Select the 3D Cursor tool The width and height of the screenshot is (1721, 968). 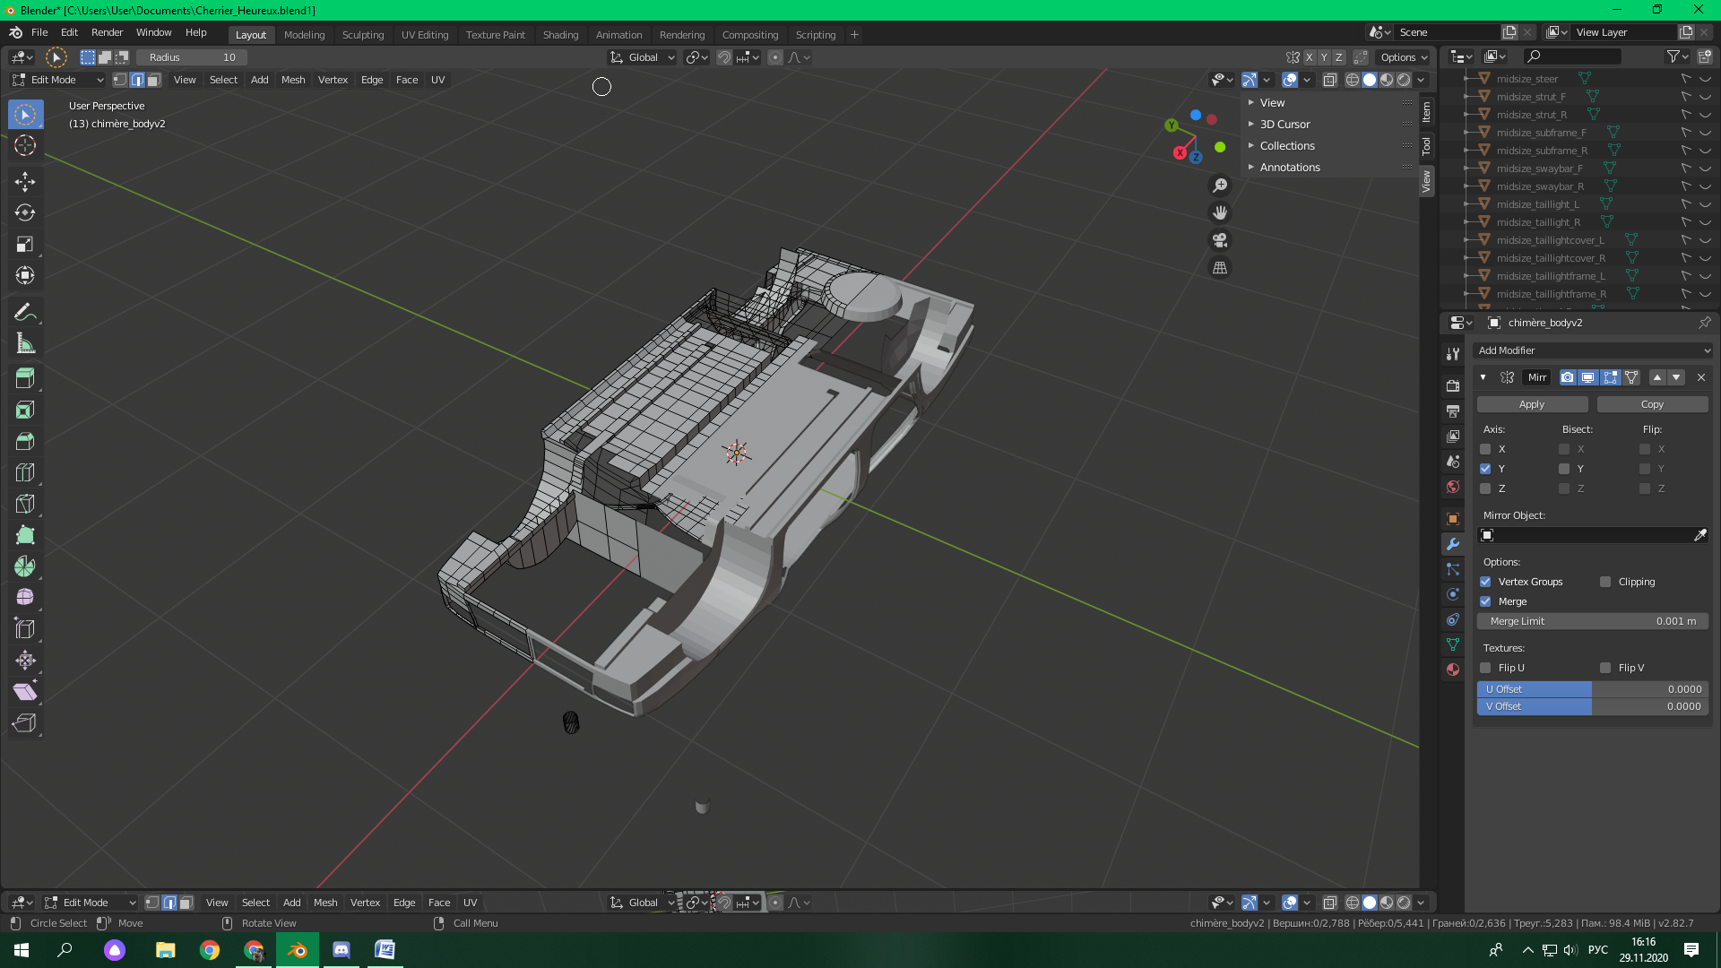pos(25,145)
